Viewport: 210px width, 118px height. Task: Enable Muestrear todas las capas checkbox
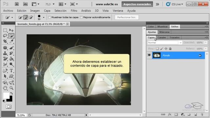(50, 17)
